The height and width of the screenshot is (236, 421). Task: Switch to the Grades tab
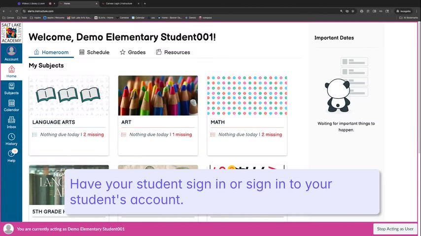pos(133,52)
